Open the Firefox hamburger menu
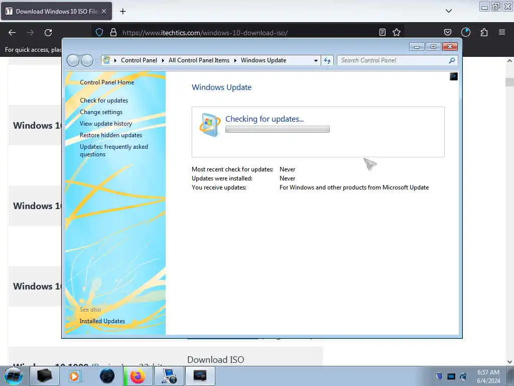 coord(502,32)
